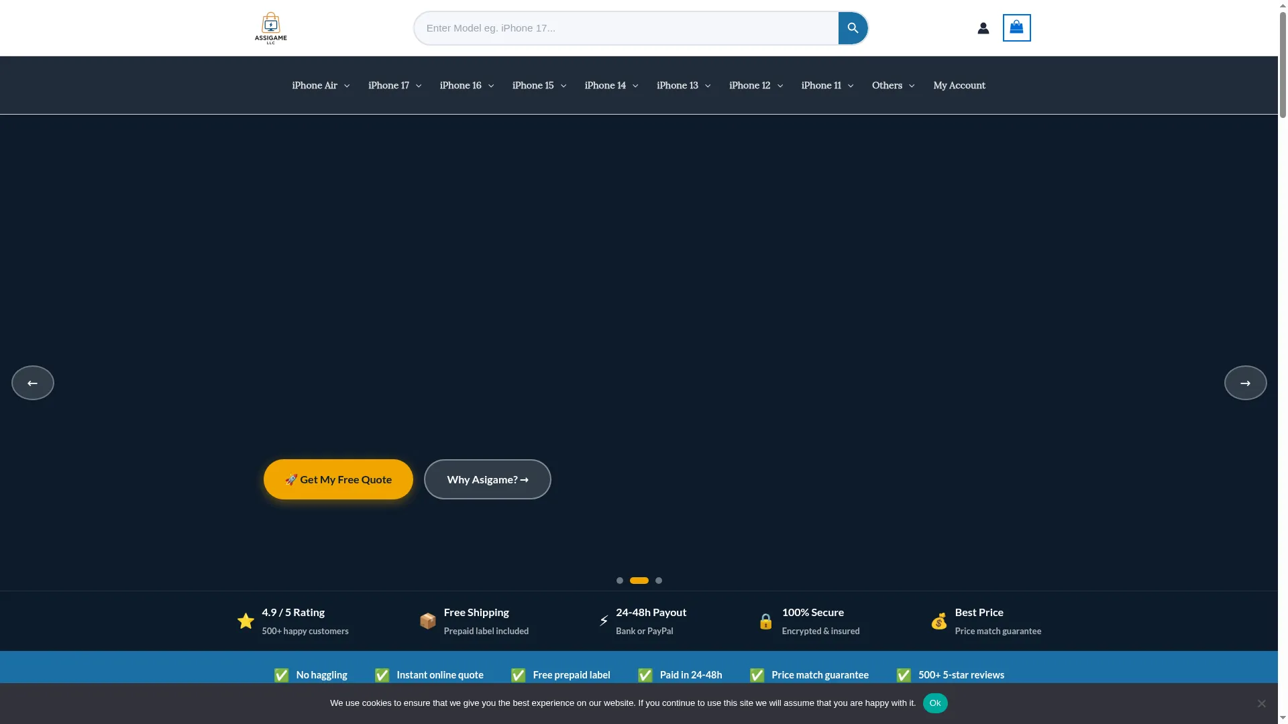The image size is (1288, 724).
Task: Click the search magnifier button
Action: pyautogui.click(x=853, y=28)
